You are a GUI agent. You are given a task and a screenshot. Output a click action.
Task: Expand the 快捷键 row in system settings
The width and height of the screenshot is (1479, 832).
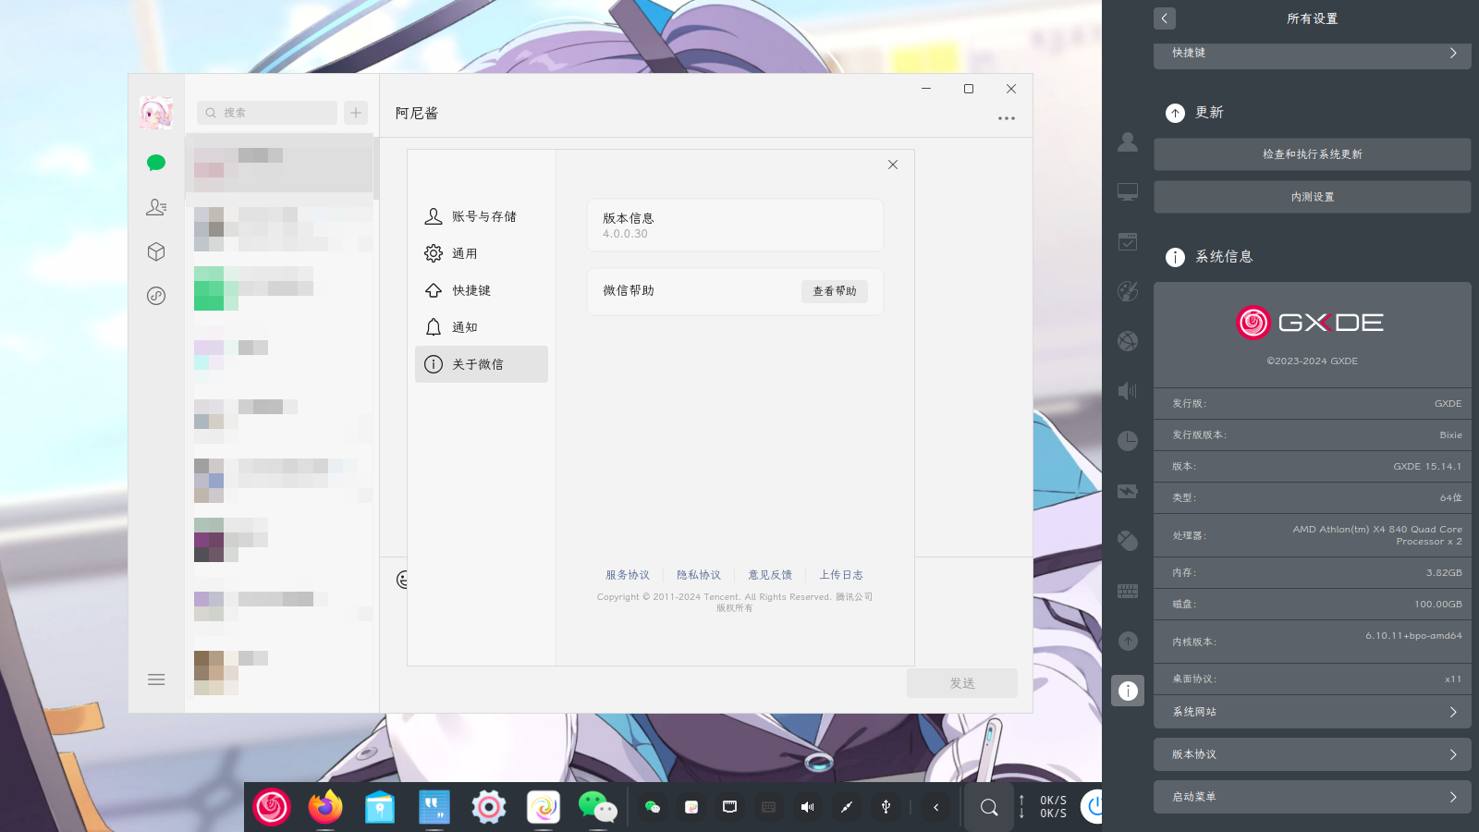[1312, 54]
